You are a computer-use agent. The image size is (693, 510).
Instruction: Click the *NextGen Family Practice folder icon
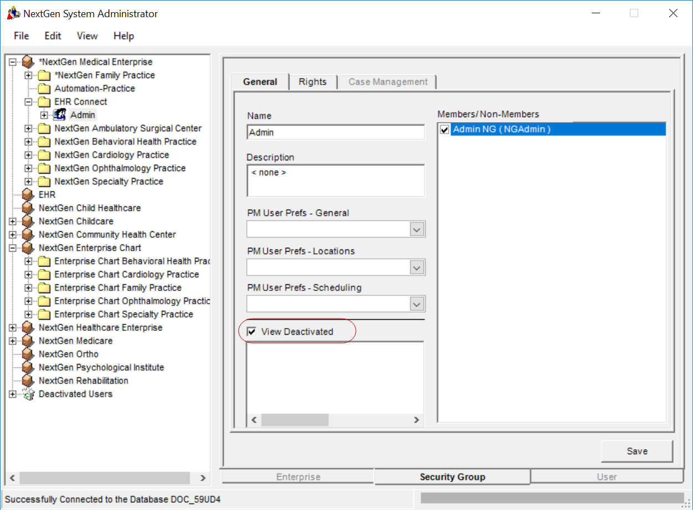coord(44,75)
